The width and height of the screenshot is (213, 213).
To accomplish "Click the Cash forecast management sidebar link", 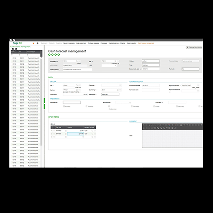I will pos(20,46).
